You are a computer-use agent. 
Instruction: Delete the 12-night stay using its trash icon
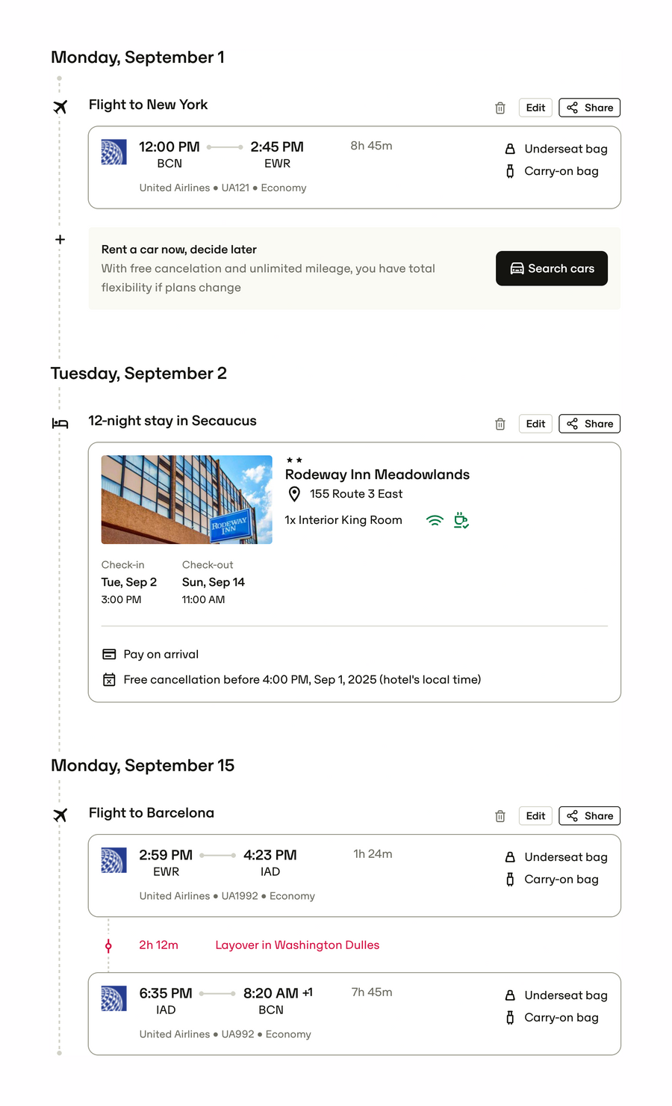point(500,424)
